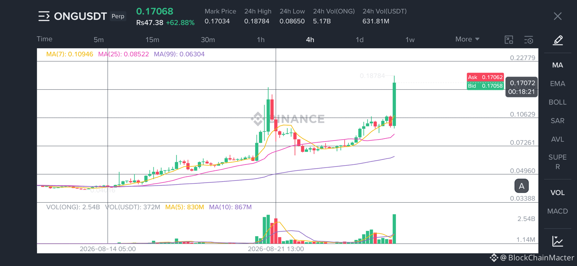Image resolution: width=577 pixels, height=266 pixels.
Task: Switch to the 1h interval
Action: 261,40
